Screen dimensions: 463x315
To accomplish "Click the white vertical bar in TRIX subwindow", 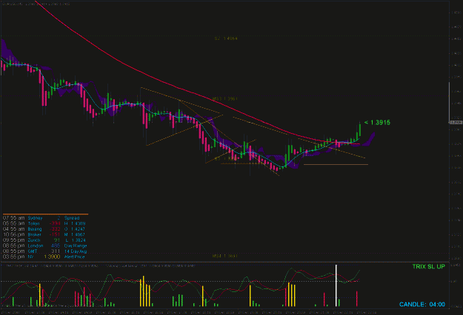I will 336,285.
